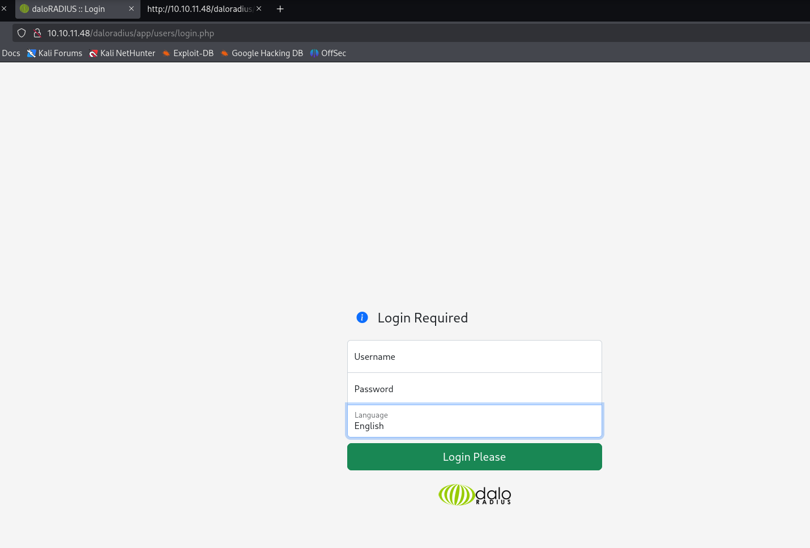The width and height of the screenshot is (810, 548).
Task: Click the blue info icon beside Login Required
Action: [362, 317]
